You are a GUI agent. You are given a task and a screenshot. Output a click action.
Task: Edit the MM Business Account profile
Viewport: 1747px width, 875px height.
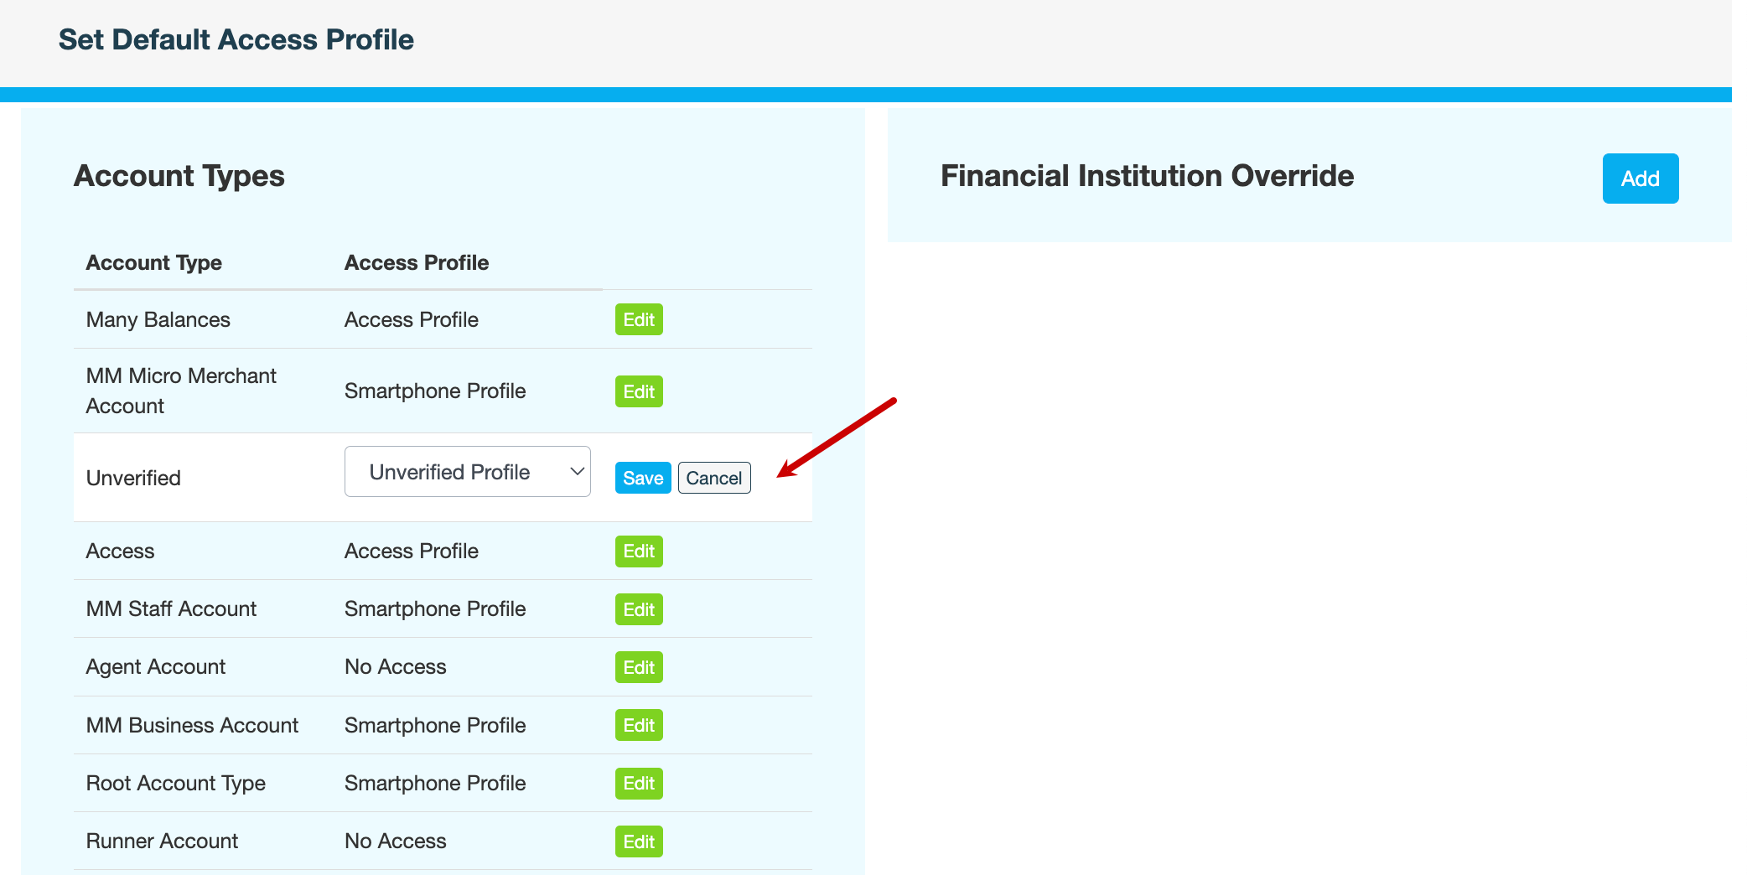(639, 725)
